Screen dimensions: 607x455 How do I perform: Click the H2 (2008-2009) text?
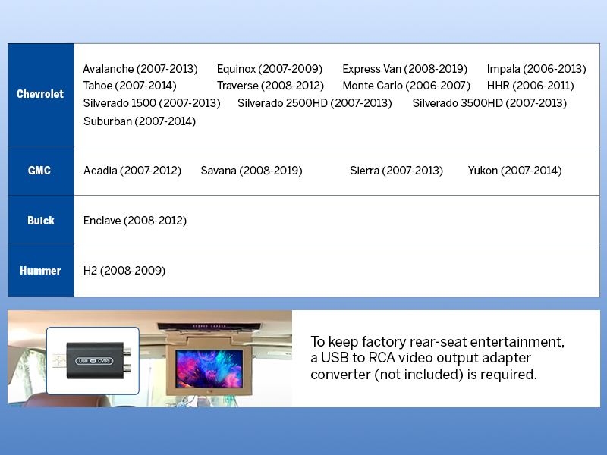[x=124, y=271]
